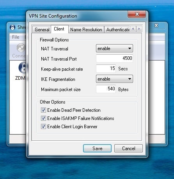Open the Authentication tab
The width and height of the screenshot is (174, 179).
(117, 30)
